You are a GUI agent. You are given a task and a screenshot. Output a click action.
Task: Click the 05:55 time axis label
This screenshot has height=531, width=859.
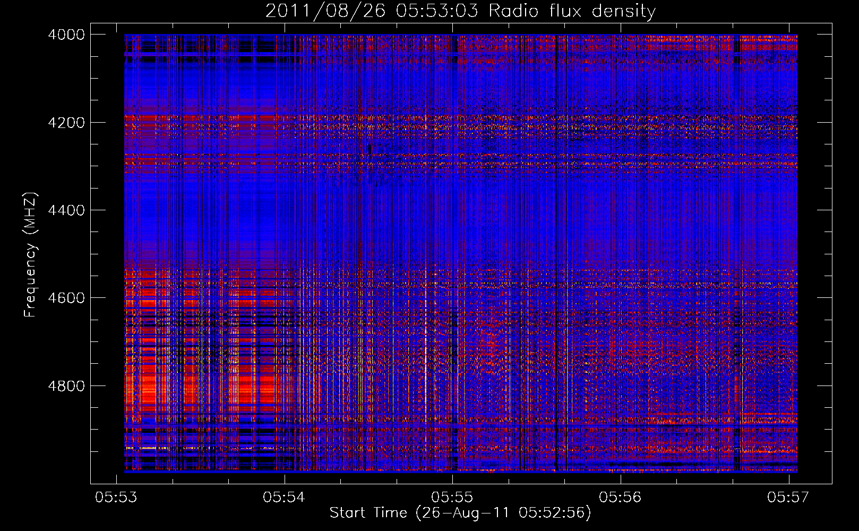click(452, 497)
